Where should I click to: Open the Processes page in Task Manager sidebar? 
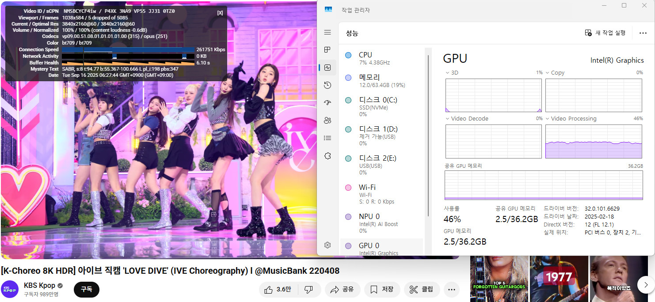pos(327,50)
